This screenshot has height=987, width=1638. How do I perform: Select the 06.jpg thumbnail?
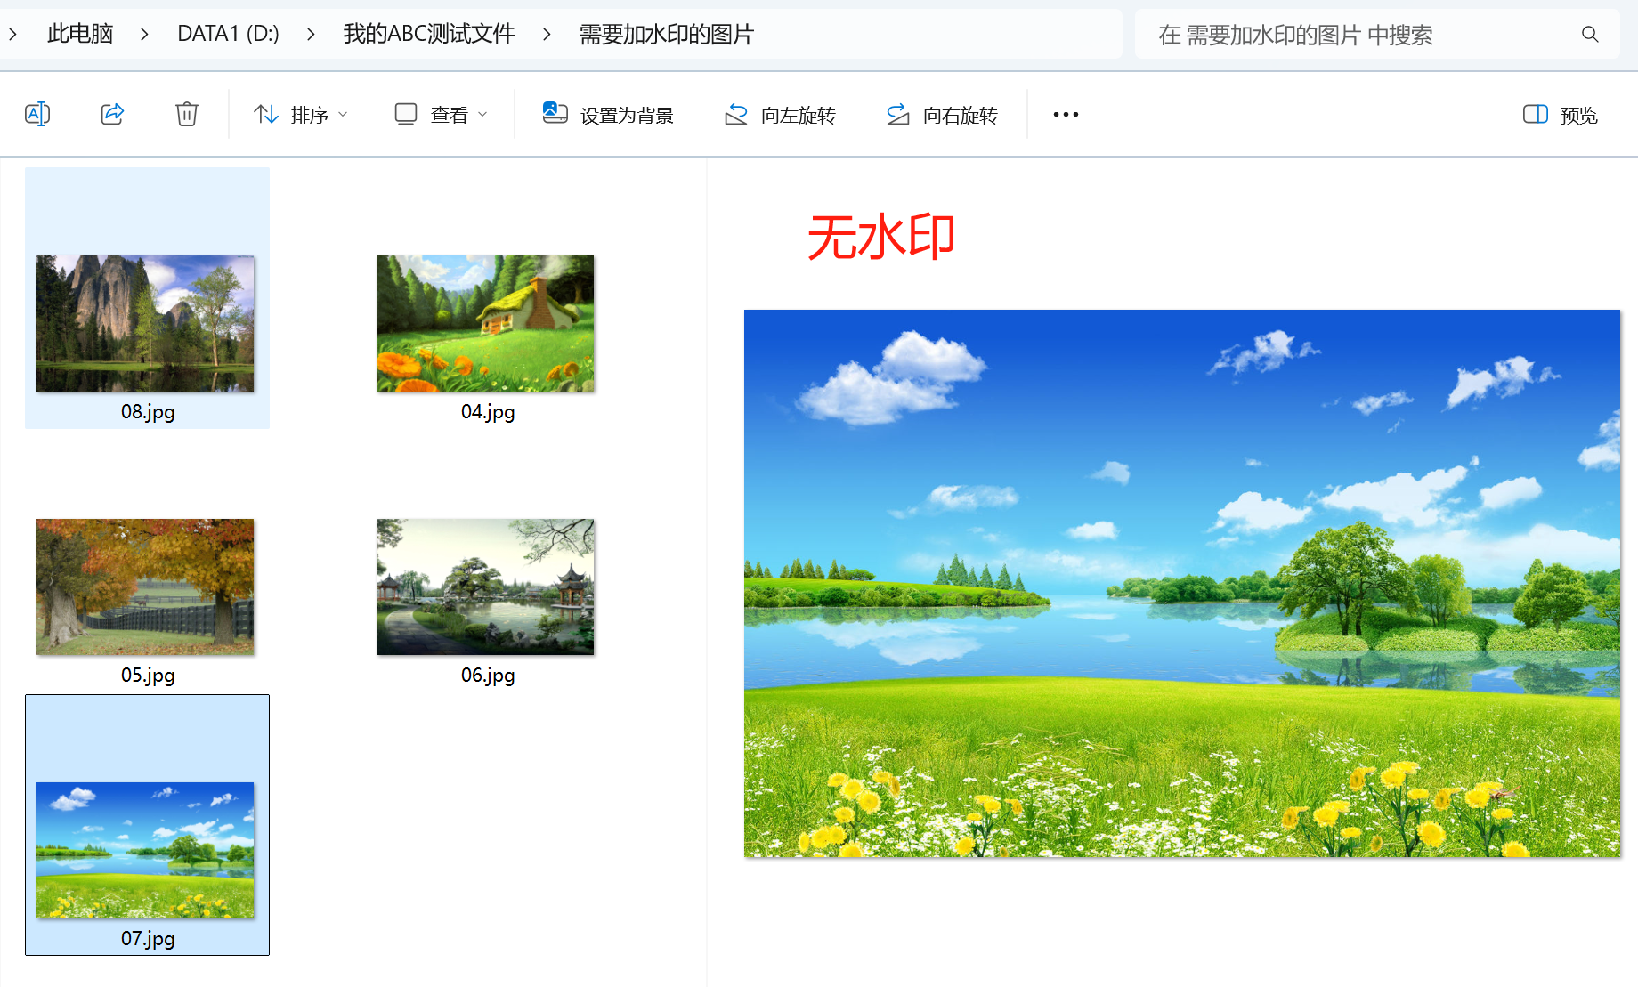tap(485, 587)
